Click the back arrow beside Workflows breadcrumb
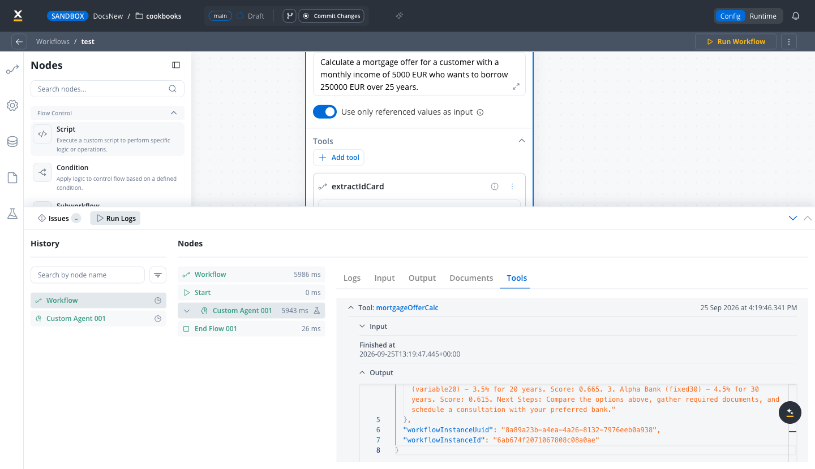Screen dimensions: 815x469 tap(19, 41)
